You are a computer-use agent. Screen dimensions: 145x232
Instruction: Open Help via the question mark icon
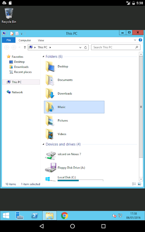point(140,40)
